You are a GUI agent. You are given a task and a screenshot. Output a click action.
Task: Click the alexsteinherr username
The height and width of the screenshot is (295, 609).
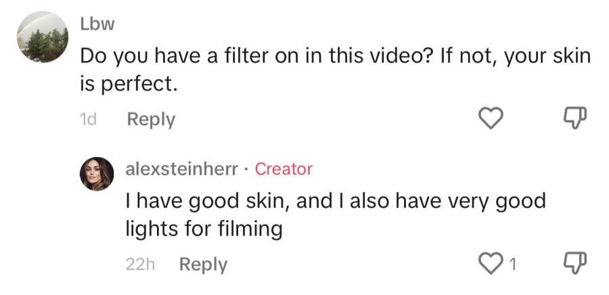tap(181, 169)
